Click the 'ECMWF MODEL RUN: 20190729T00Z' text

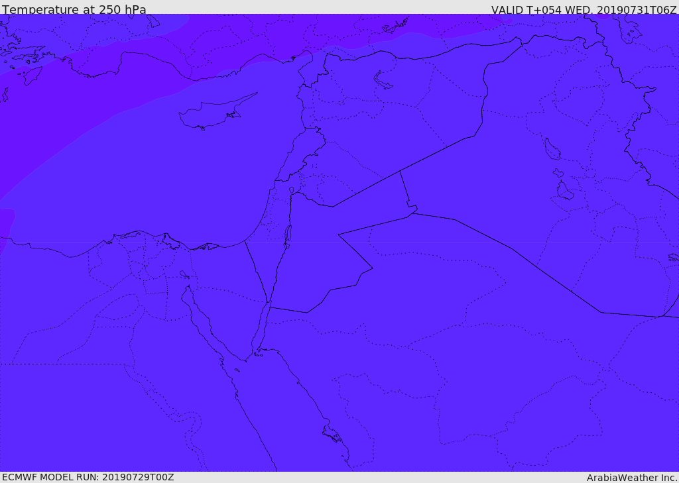[88, 477]
